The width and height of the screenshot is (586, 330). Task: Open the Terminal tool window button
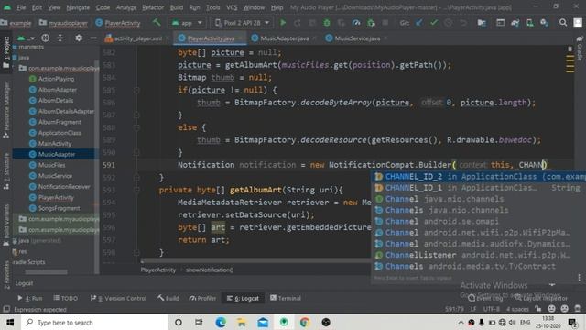[286, 298]
